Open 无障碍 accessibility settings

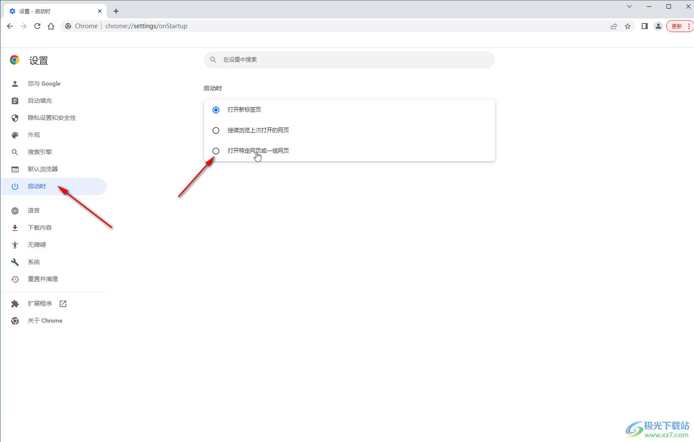point(54,245)
